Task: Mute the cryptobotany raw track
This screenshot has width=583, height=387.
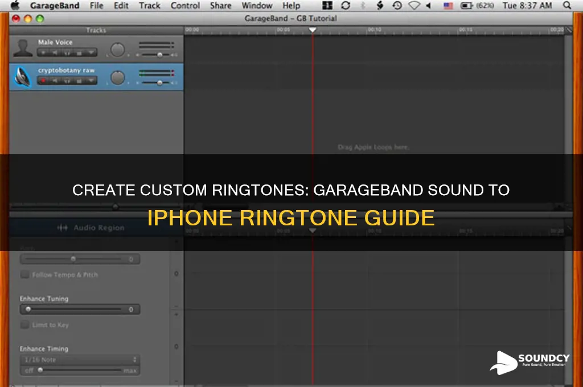Action: point(55,80)
